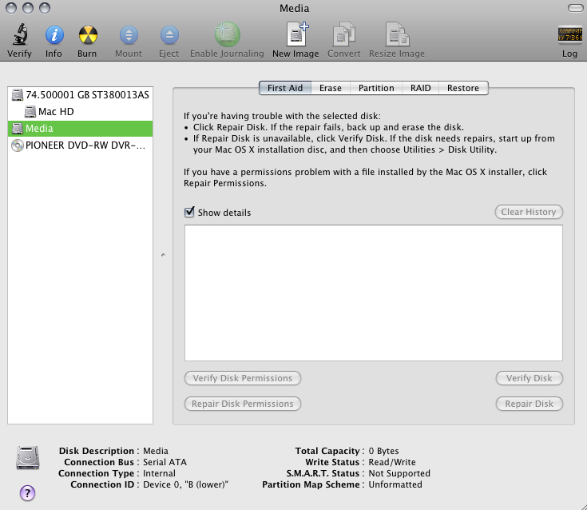Screen dimensions: 587x510
Task: Click the Resize Image toolbar icon
Action: point(398,34)
